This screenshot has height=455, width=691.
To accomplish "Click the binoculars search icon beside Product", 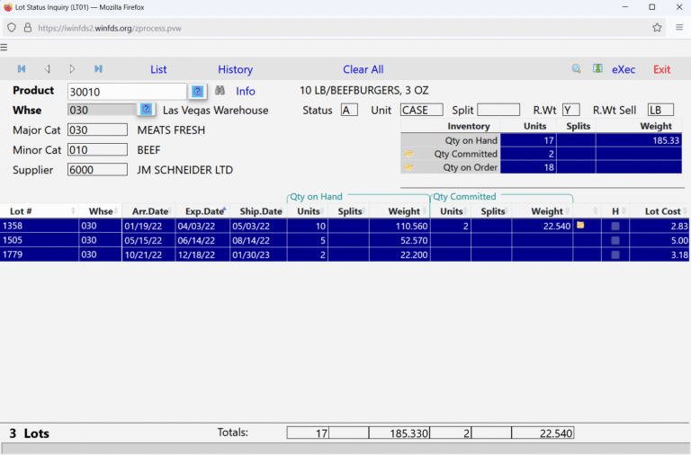I will tap(220, 92).
